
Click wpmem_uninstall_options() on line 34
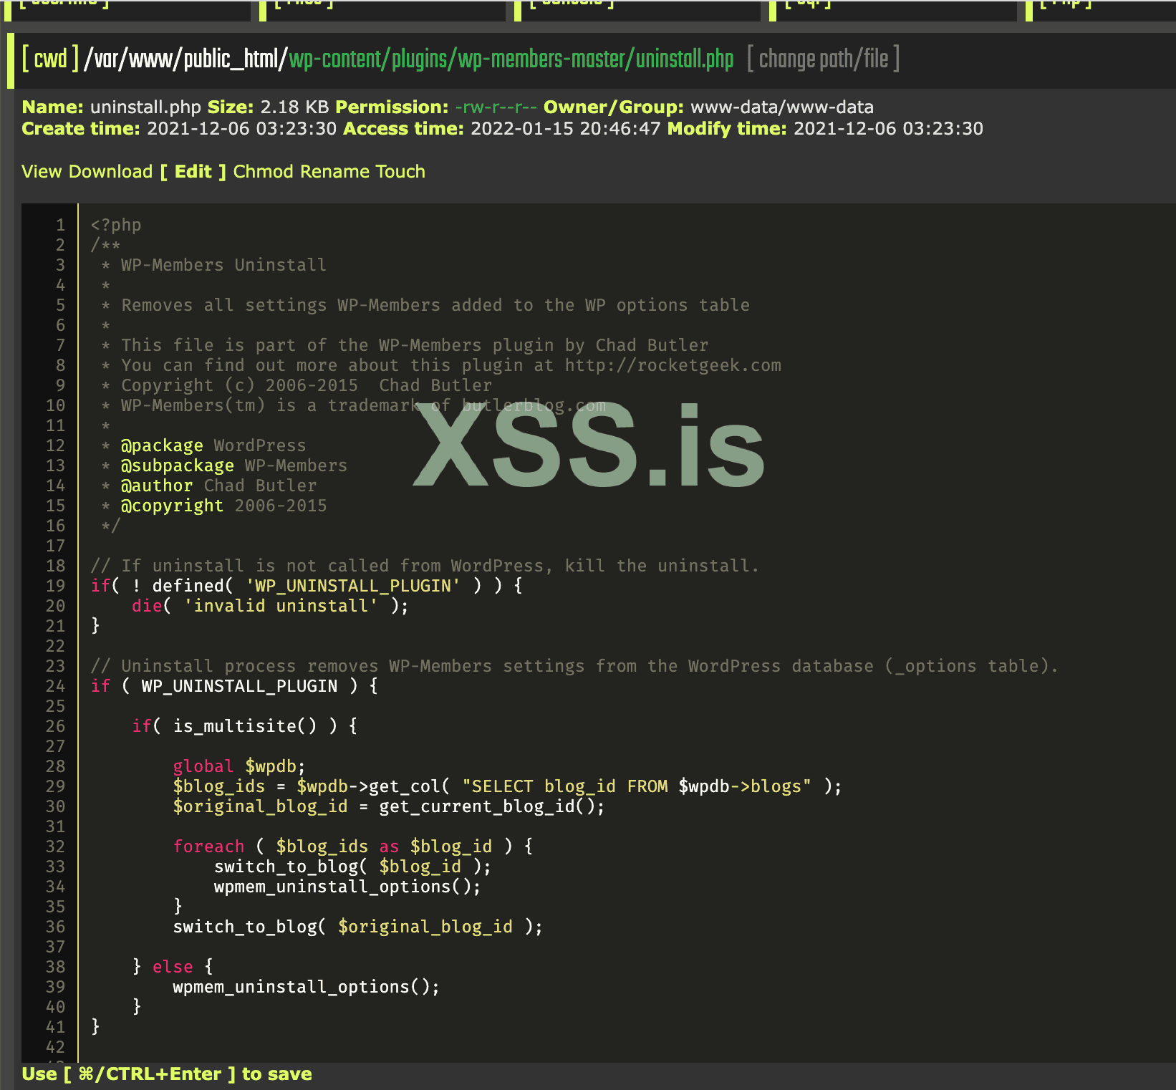pos(347,887)
